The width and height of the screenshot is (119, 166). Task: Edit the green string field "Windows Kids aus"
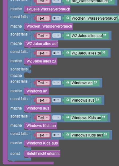coord(87,135)
